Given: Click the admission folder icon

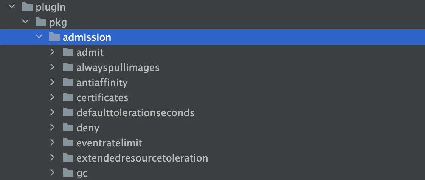Looking at the screenshot, I should point(54,37).
